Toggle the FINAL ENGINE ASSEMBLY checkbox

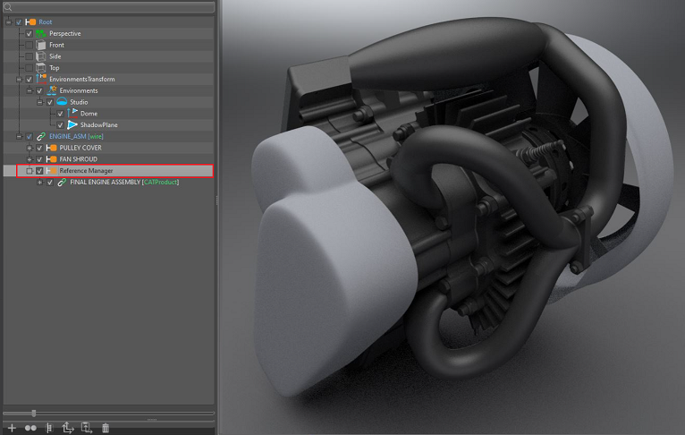pyautogui.click(x=50, y=183)
